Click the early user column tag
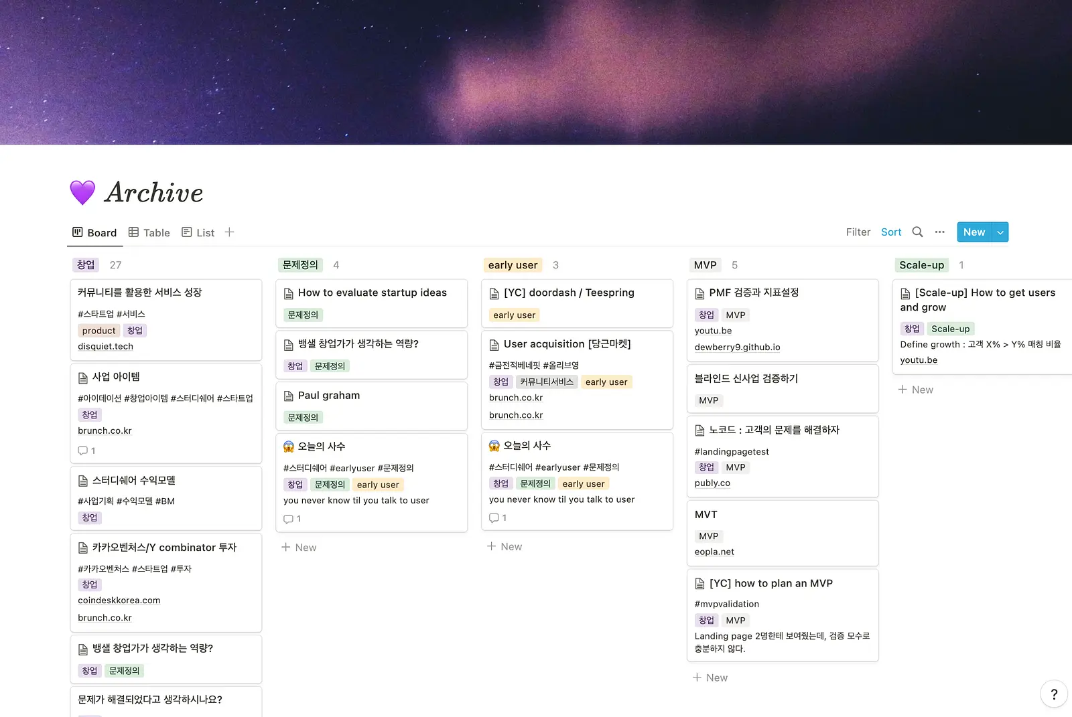 coord(513,265)
